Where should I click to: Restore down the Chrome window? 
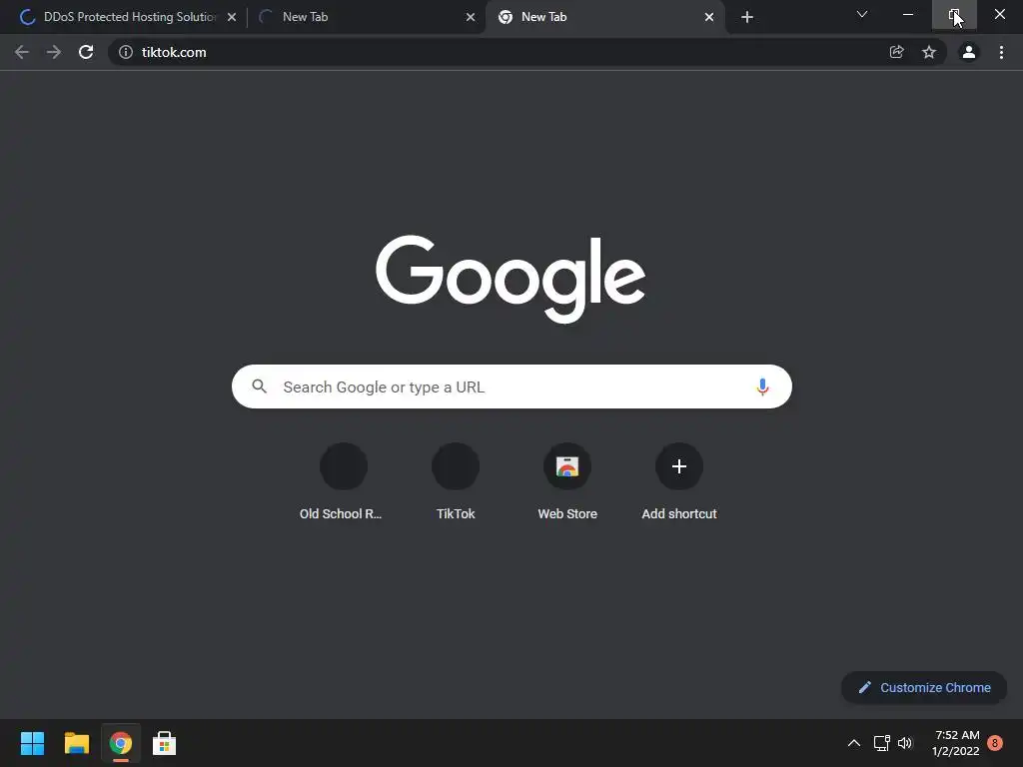(x=954, y=14)
